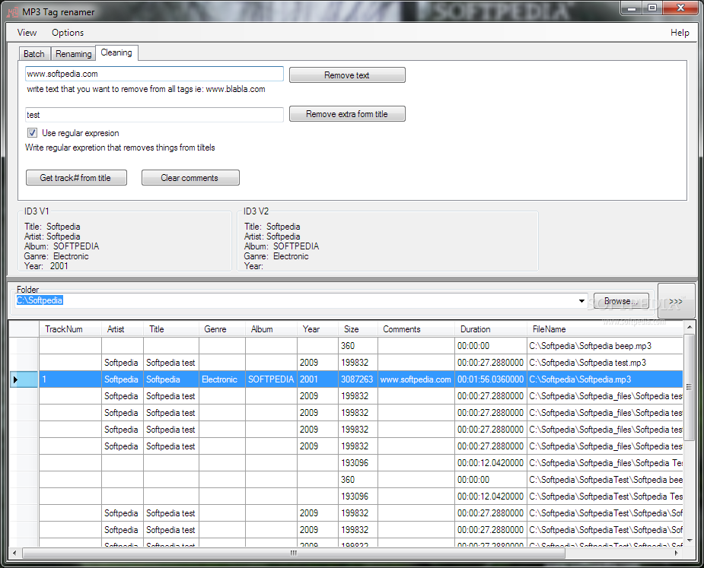Switch to the Renaming tab
704x568 pixels.
click(x=73, y=54)
